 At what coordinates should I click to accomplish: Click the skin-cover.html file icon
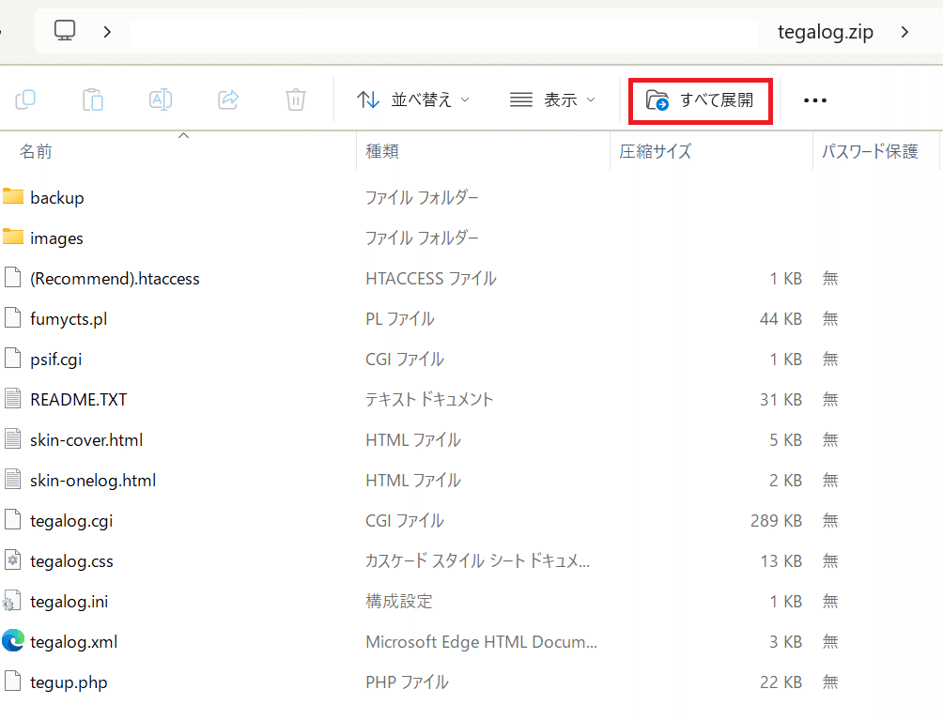pos(12,438)
